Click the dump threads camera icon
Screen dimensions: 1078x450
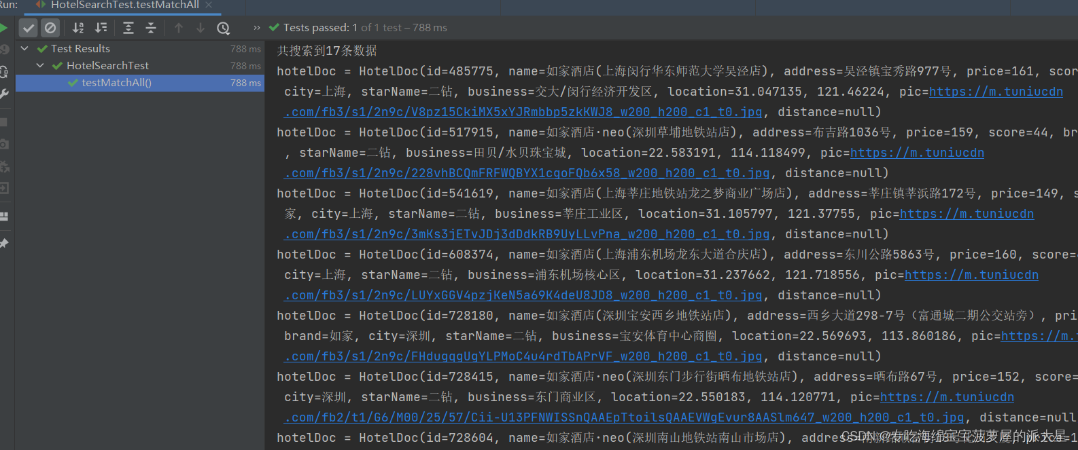pyautogui.click(x=3, y=145)
